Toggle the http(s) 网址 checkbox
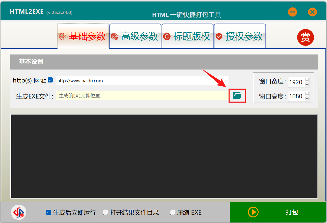This screenshot has height=223, width=327. pyautogui.click(x=50, y=80)
